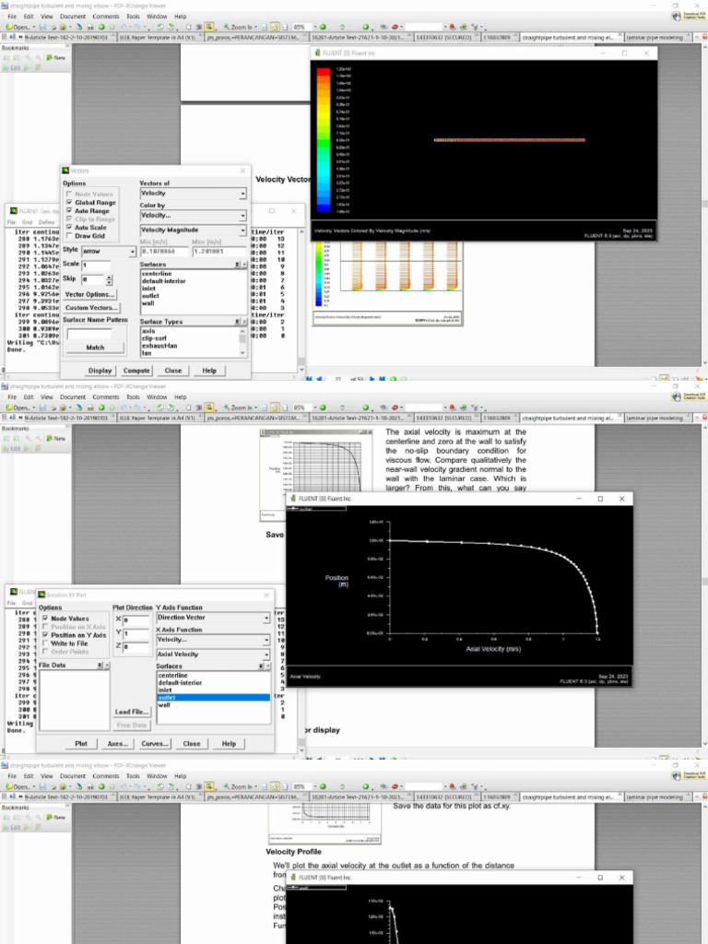Open Custom Vectors... dialog
708x944 pixels.
click(x=91, y=308)
